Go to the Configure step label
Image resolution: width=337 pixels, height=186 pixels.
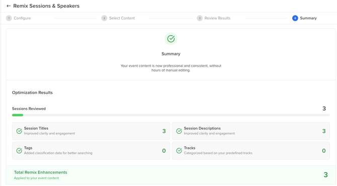22,18
